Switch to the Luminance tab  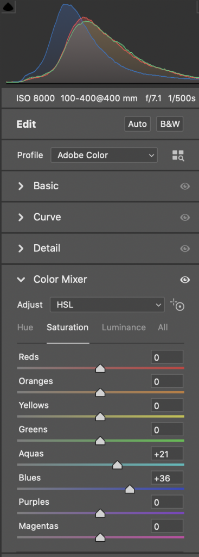124,327
